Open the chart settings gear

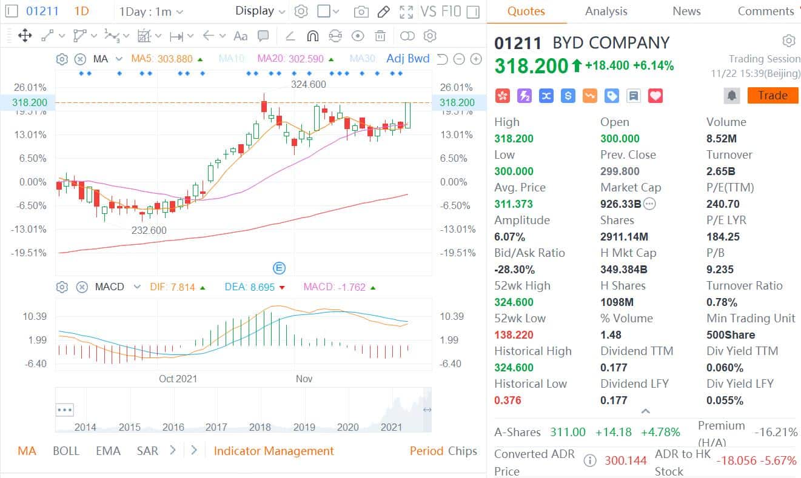tap(301, 11)
